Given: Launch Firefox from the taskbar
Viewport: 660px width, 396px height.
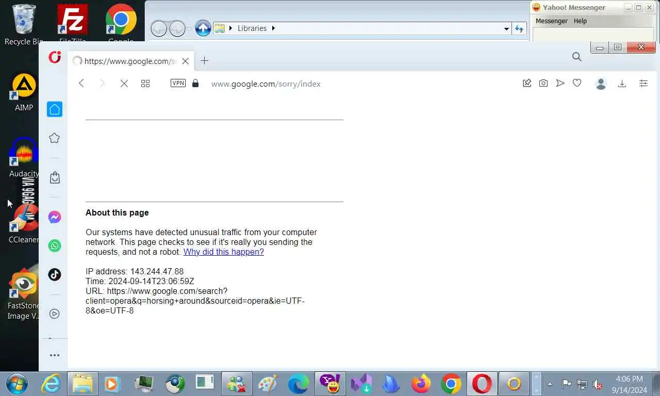Looking at the screenshot, I should click(x=421, y=384).
